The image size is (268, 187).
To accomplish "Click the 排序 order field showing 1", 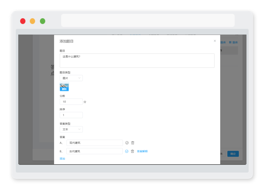I will coord(71,115).
